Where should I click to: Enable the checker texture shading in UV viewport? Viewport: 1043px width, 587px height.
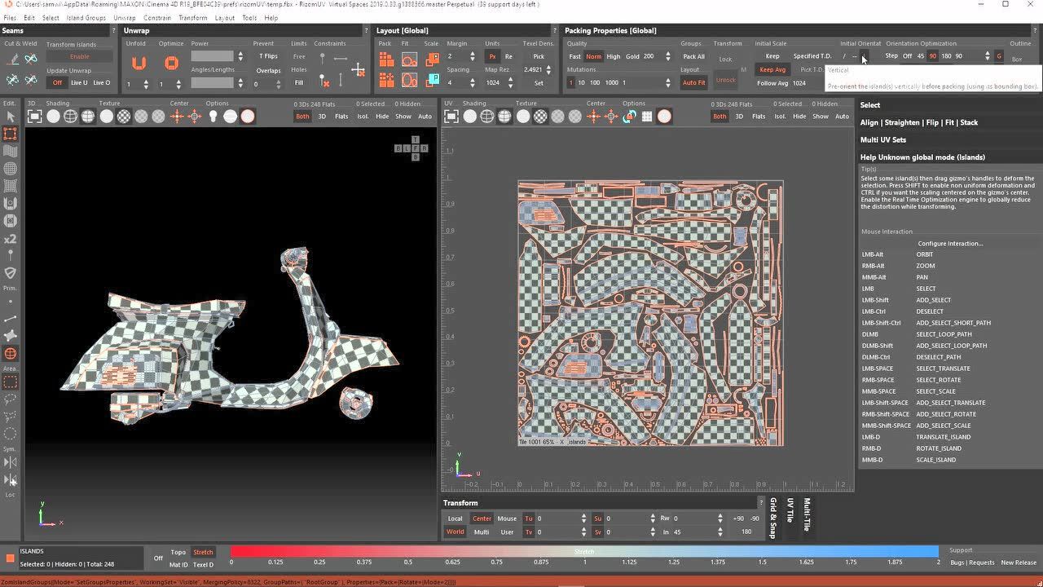(540, 116)
